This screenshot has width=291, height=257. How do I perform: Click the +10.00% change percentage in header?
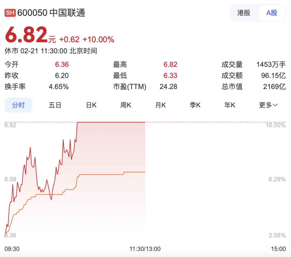click(x=98, y=40)
